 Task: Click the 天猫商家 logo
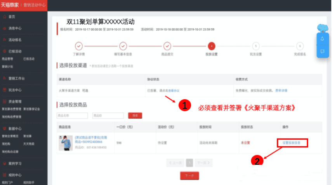(x=10, y=5)
